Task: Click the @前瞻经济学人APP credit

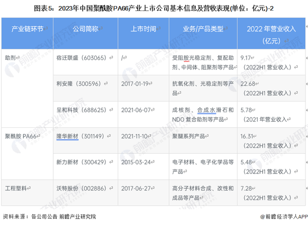Action: tap(284, 217)
